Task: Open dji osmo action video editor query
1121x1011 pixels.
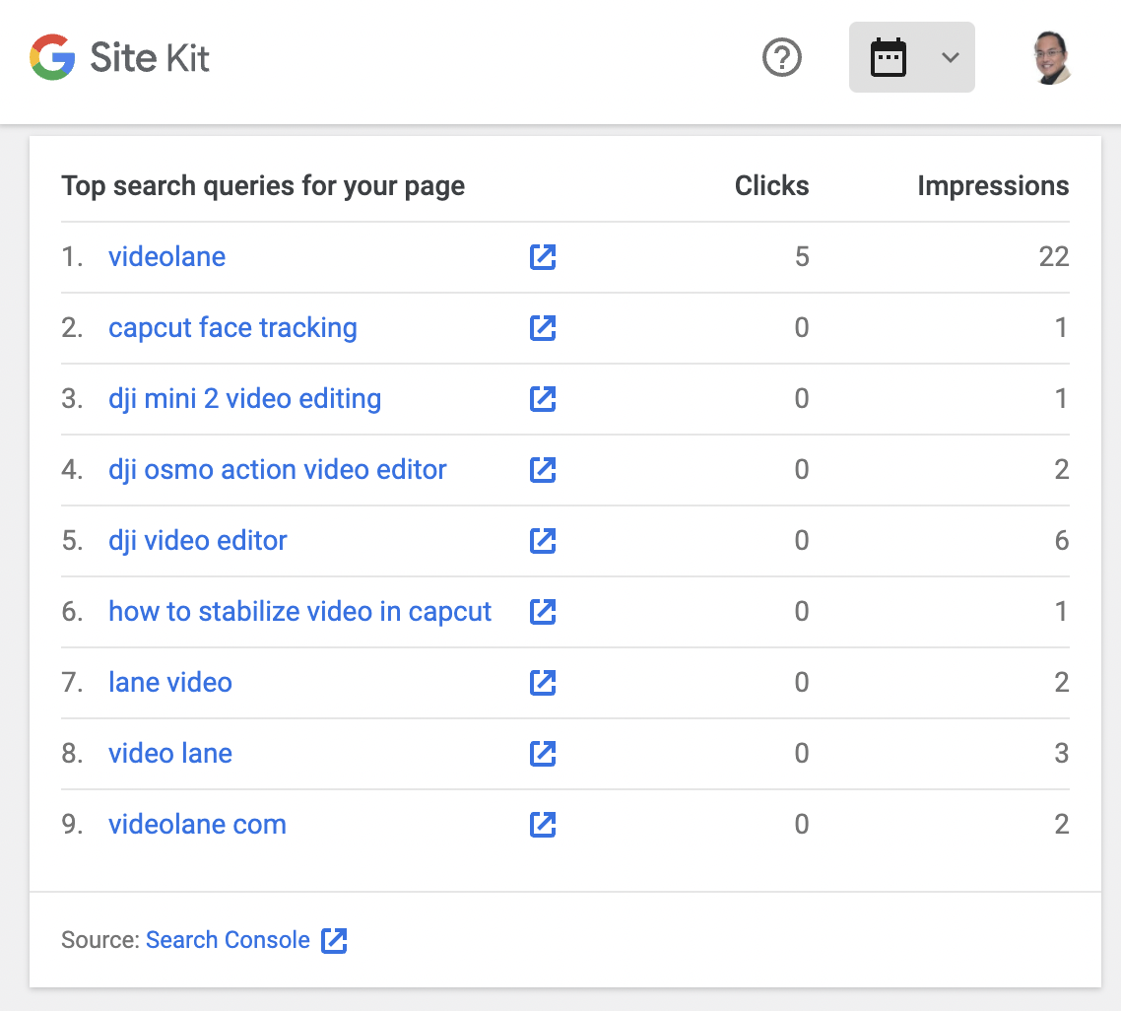Action: click(278, 470)
